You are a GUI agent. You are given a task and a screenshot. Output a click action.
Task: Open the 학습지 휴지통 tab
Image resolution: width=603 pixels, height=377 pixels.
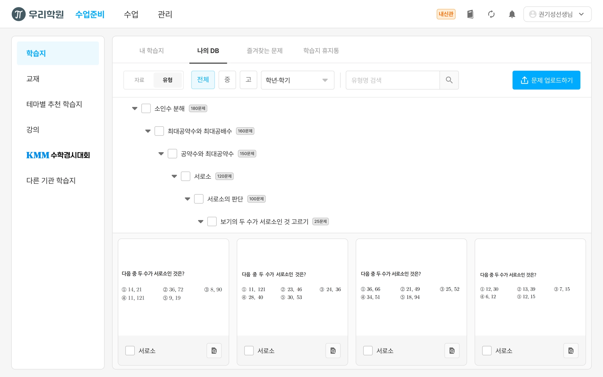tap(321, 51)
